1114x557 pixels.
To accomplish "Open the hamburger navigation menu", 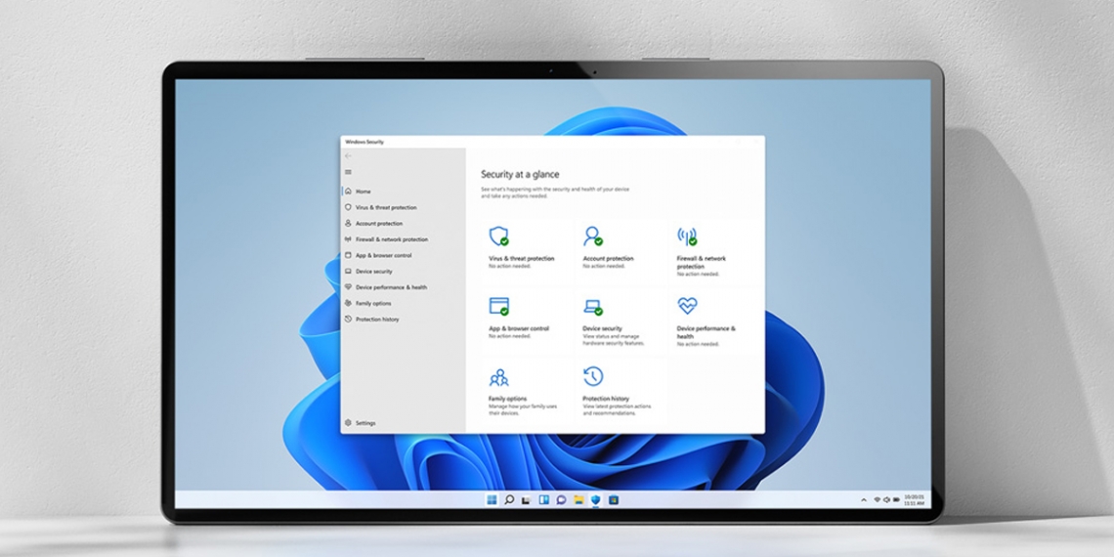I will click(x=348, y=172).
